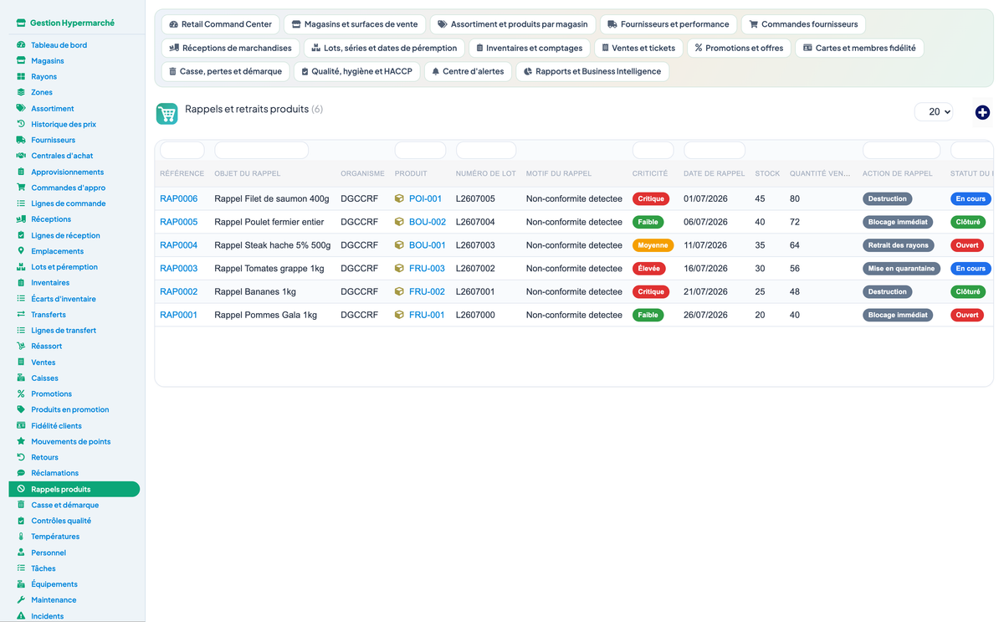
Task: Click the Zones layers icon in sidebar
Action: coord(21,92)
